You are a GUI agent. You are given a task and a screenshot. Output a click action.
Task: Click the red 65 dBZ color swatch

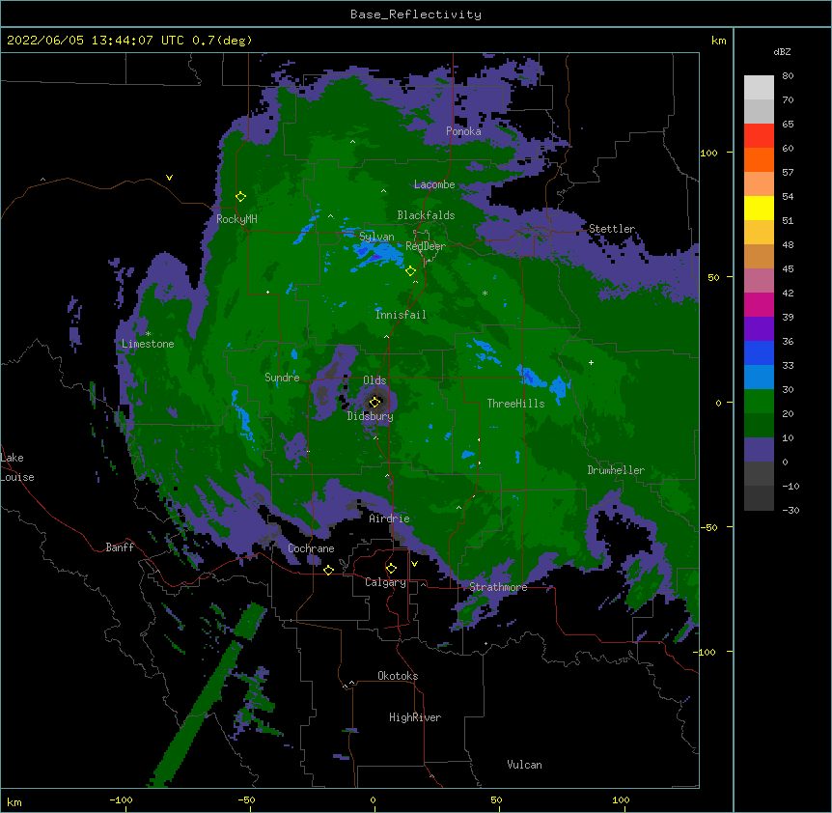click(759, 135)
